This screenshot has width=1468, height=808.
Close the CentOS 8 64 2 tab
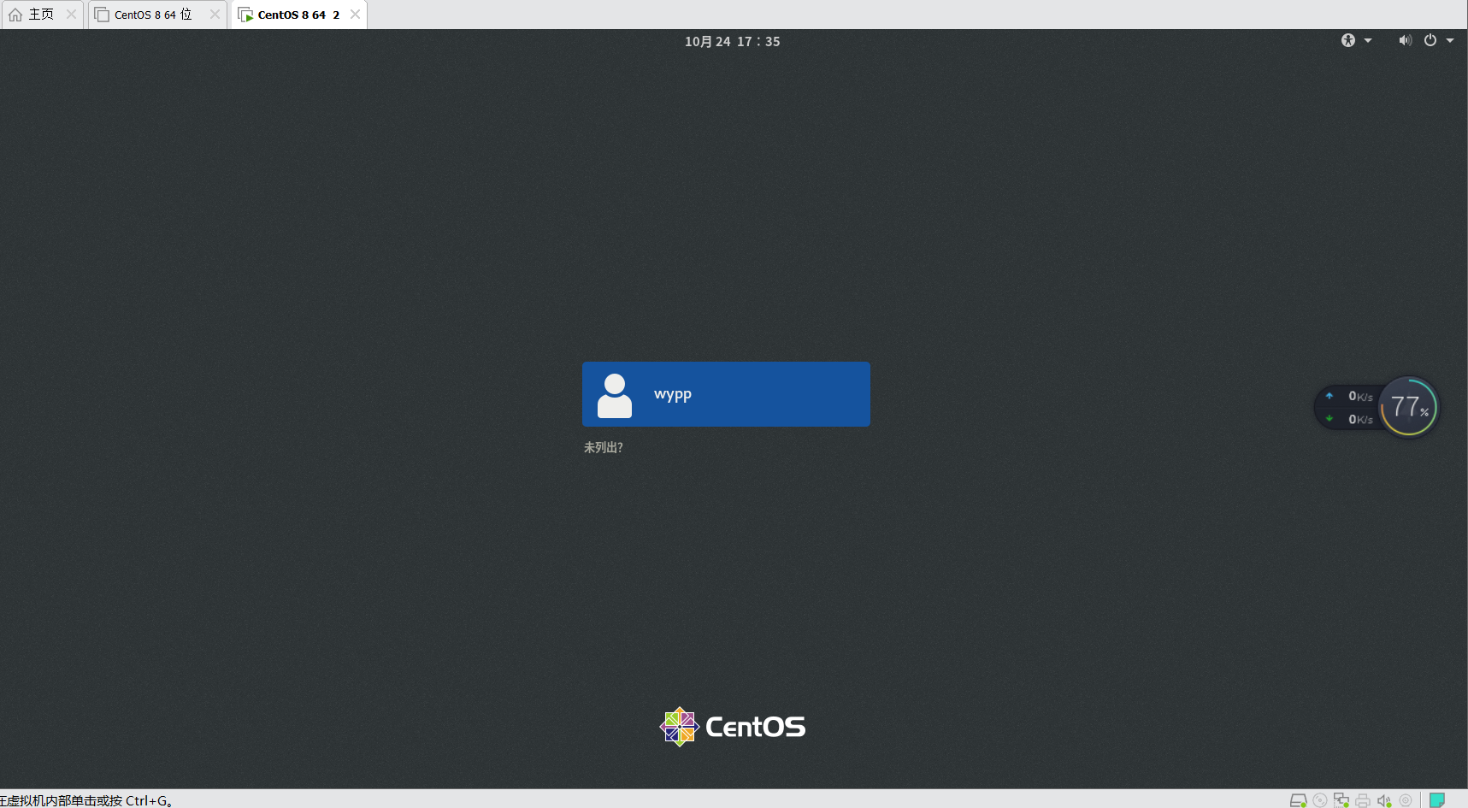pos(355,15)
